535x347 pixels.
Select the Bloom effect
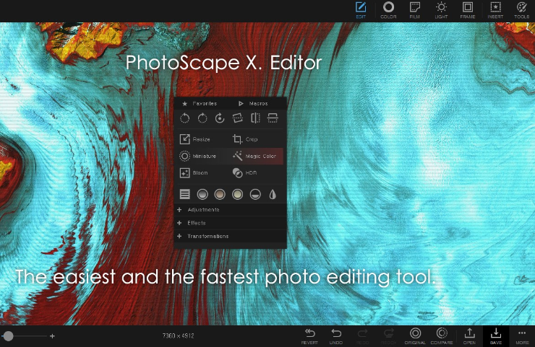pyautogui.click(x=194, y=173)
